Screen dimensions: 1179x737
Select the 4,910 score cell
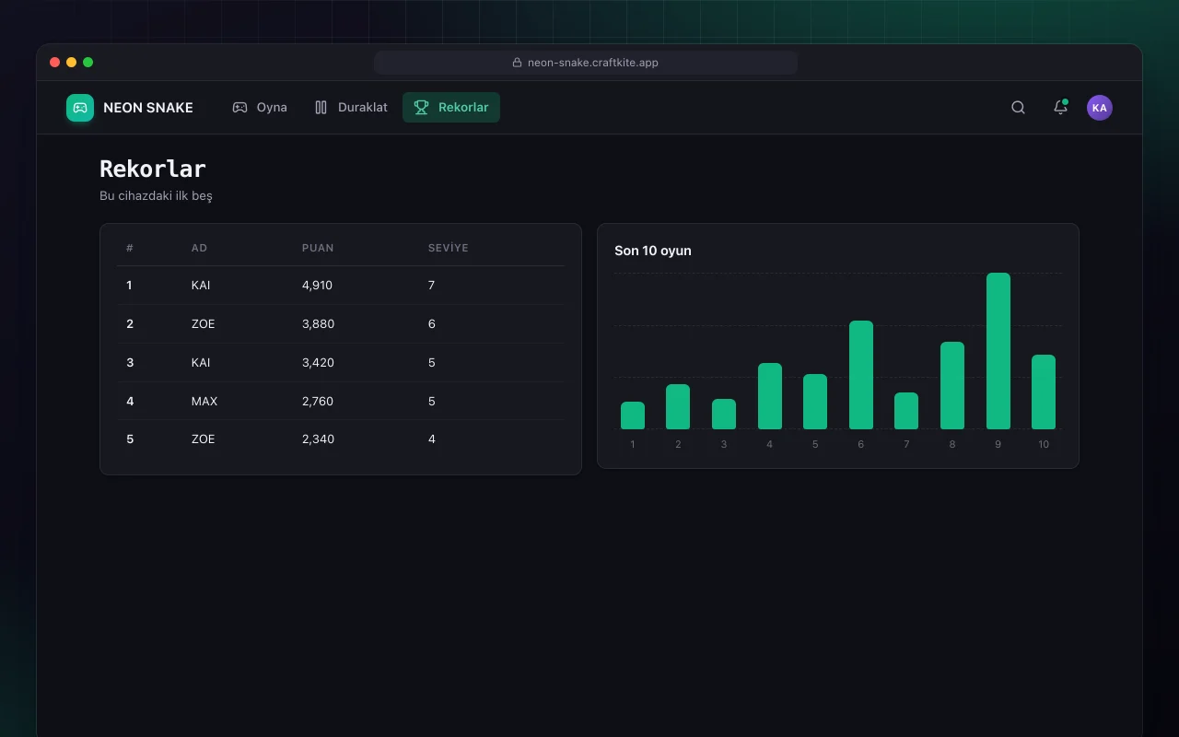click(x=317, y=286)
